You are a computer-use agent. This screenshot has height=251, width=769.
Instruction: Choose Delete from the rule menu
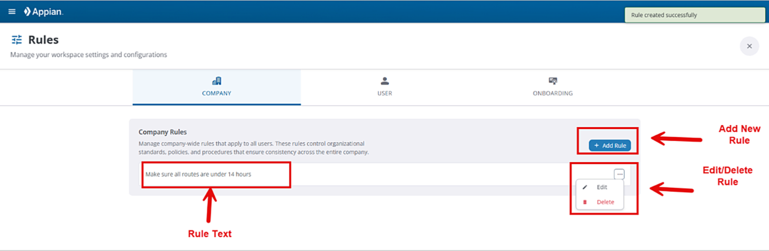600,202
